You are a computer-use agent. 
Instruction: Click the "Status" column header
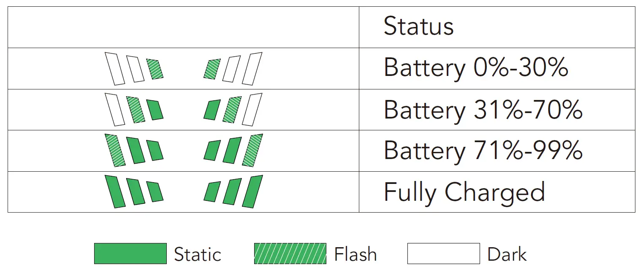(x=418, y=26)
